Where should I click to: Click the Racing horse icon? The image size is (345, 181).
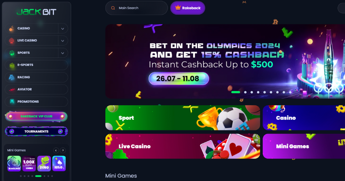12,77
